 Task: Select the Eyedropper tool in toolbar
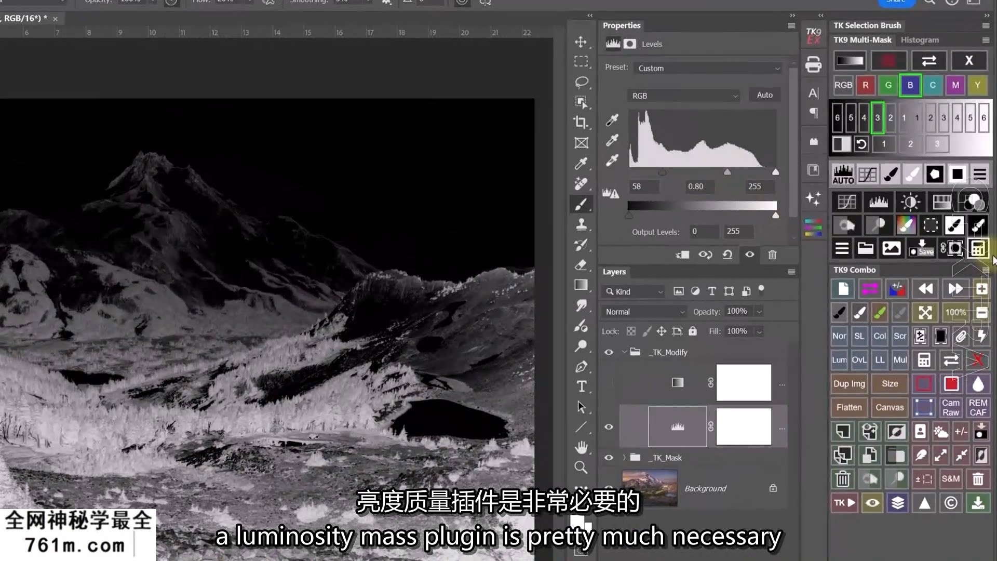(x=581, y=164)
